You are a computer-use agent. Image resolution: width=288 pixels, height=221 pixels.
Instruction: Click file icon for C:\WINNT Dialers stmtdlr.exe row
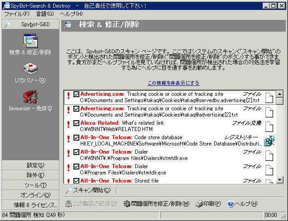click(269, 155)
